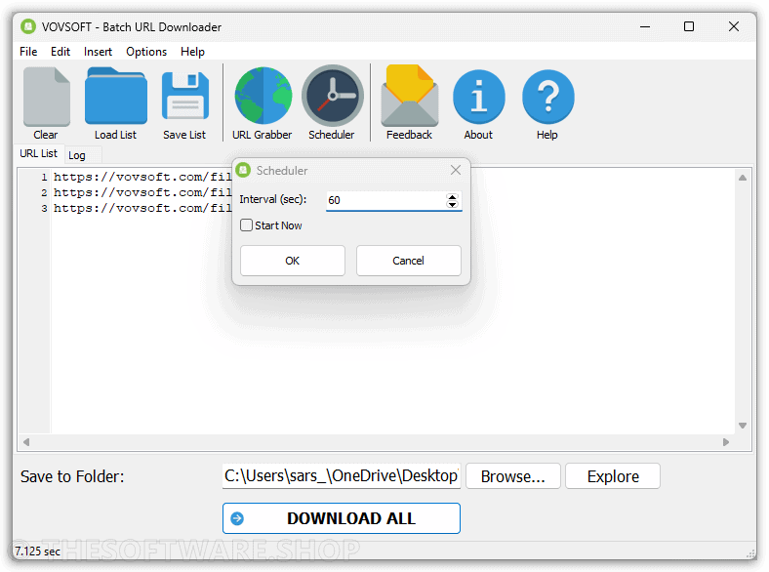Minimize the Batch URL Downloader window
The image size is (769, 572).
click(x=645, y=26)
